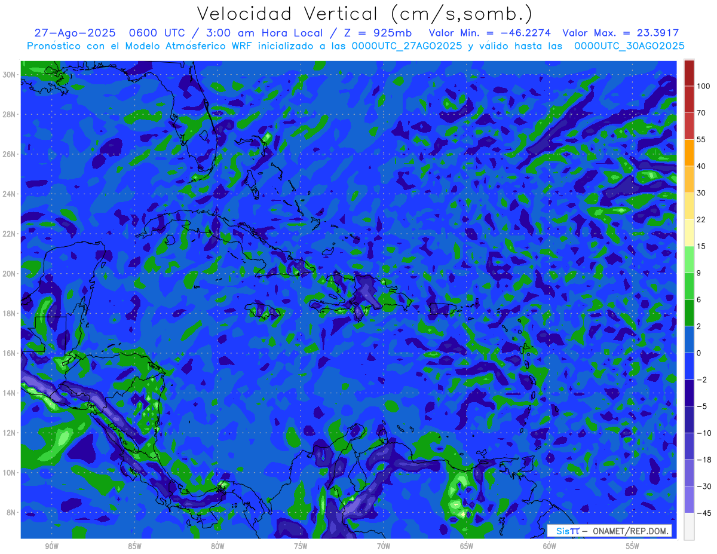Click the 'SisTT – ONAMET/REP.DOM.' credit label
This screenshot has width=717, height=554.
[x=610, y=531]
